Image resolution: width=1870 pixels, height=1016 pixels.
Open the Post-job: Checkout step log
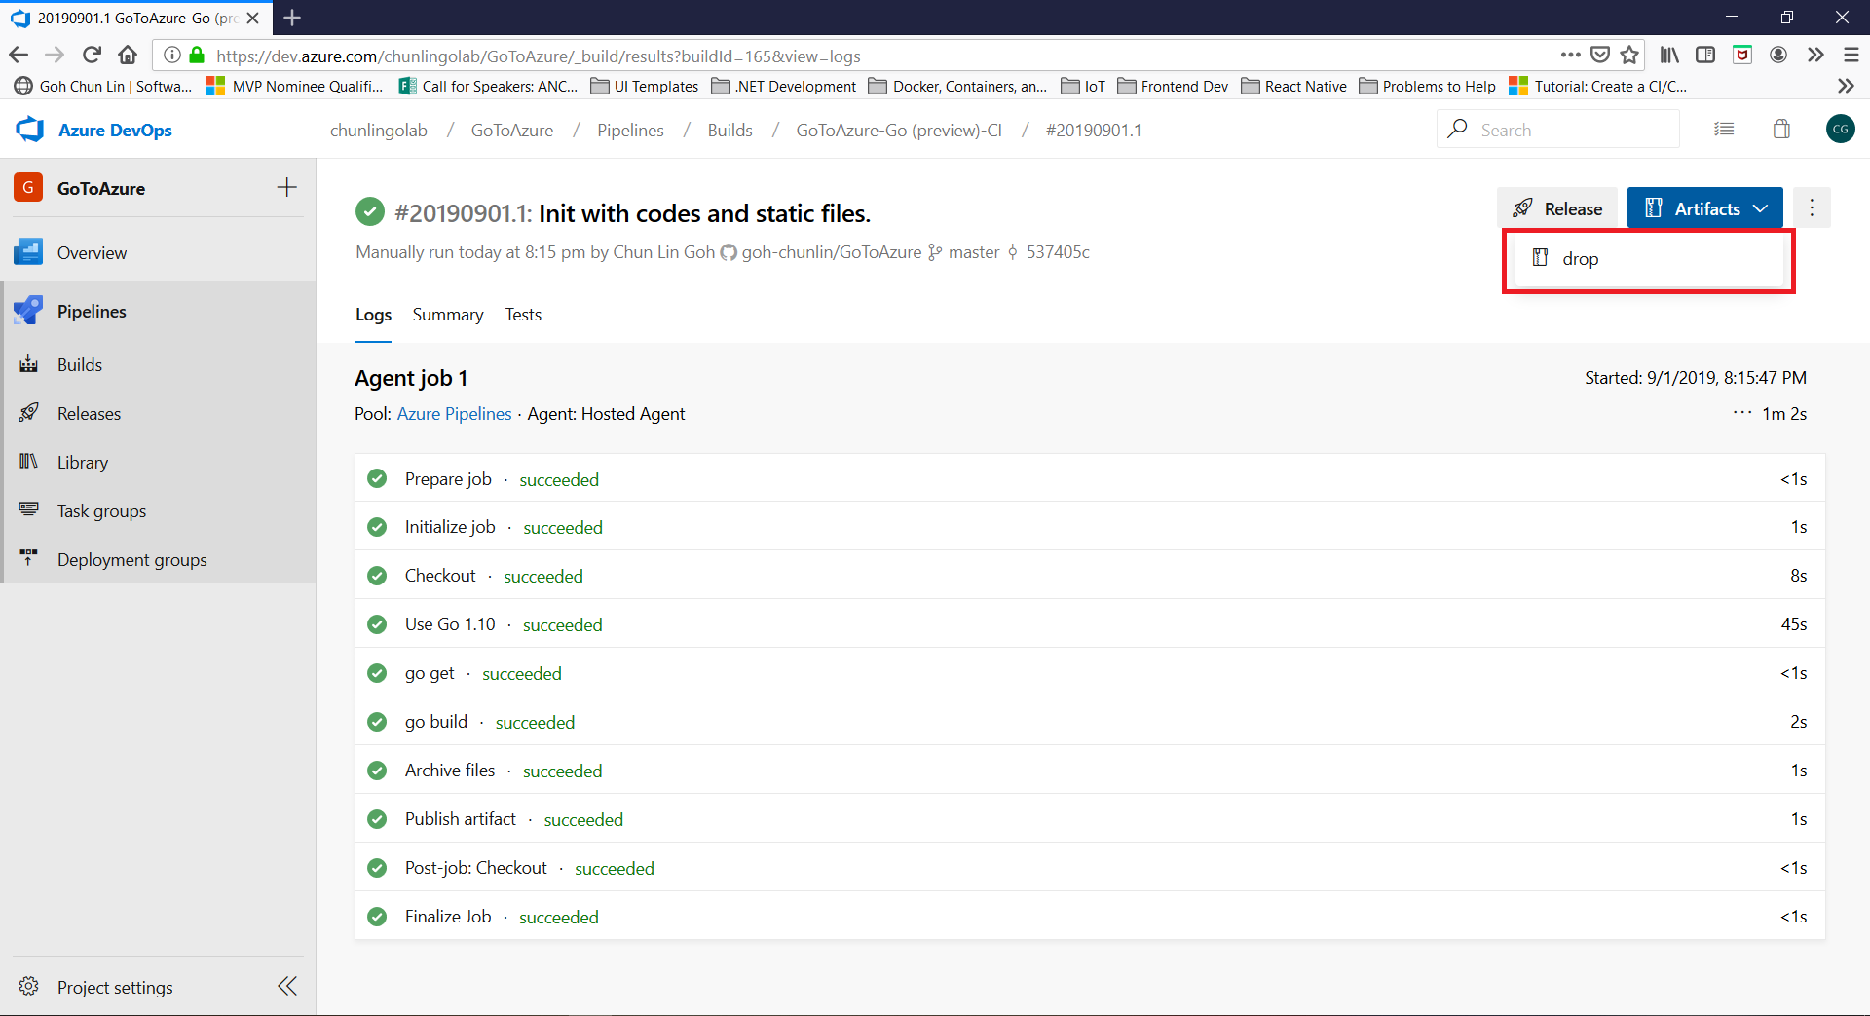pyautogui.click(x=1090, y=868)
